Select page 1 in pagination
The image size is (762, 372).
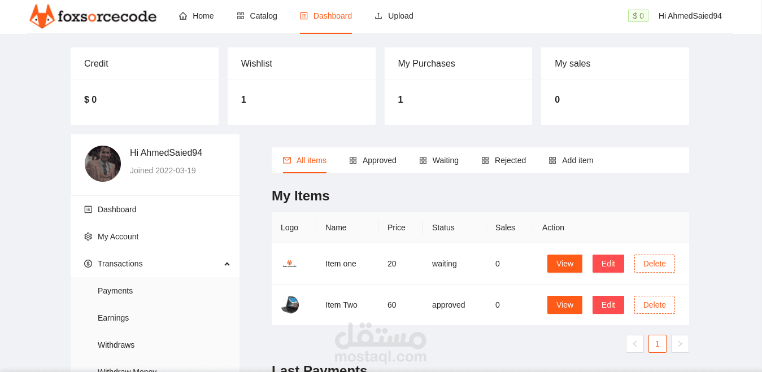tap(658, 344)
